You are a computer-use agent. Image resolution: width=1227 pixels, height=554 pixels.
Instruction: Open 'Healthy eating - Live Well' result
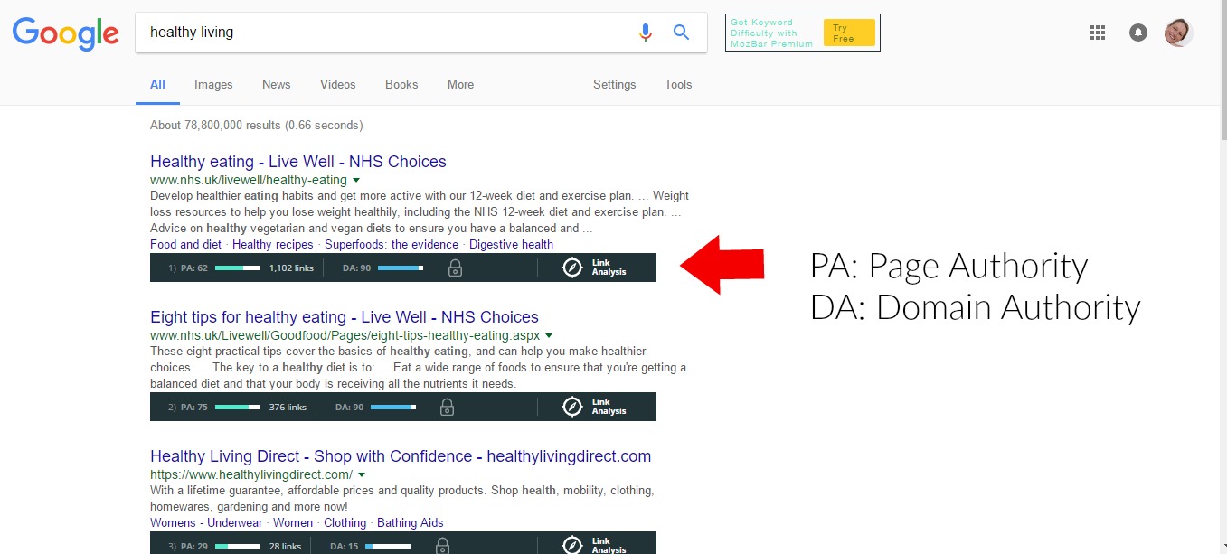click(x=298, y=162)
